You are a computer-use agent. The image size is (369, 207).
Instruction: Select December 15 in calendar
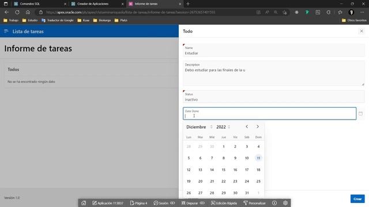(224, 170)
